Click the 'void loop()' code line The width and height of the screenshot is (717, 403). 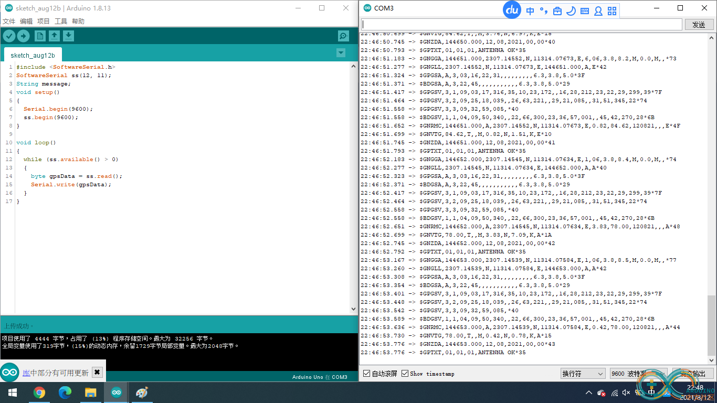tap(36, 143)
